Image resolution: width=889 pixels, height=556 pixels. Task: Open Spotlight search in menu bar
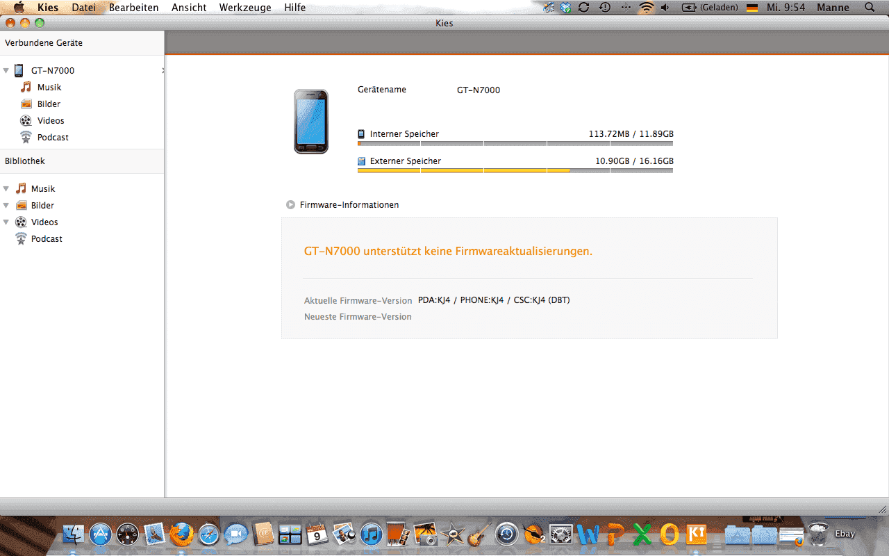(870, 8)
